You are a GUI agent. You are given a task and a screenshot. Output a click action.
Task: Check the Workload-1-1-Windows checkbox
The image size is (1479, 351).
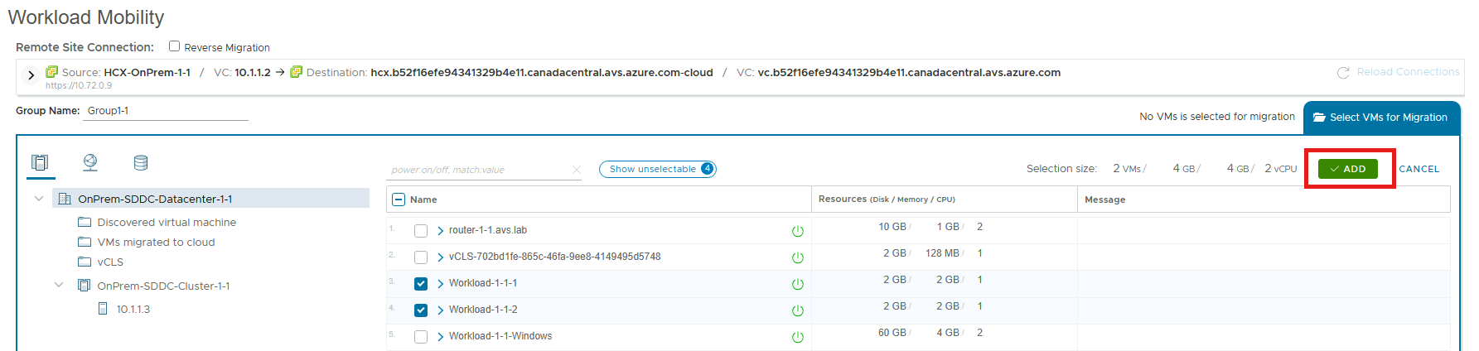[x=421, y=337]
